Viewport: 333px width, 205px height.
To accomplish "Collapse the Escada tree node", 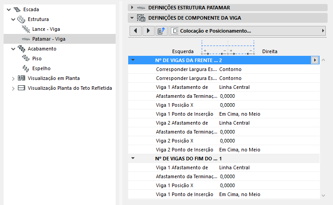I will pos(9,9).
